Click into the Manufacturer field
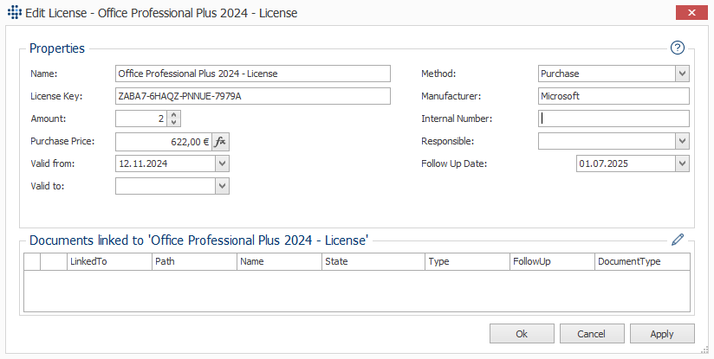714x359 pixels. point(613,96)
